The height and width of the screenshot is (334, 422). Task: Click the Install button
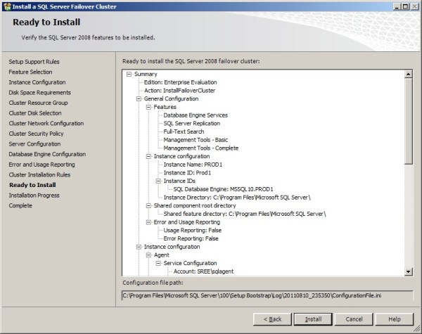pos(313,319)
